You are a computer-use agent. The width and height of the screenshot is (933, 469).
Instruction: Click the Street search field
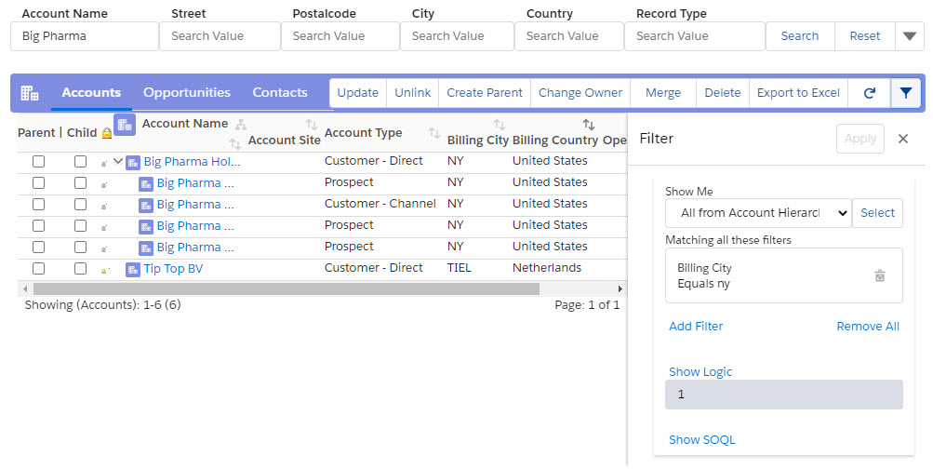(x=220, y=36)
